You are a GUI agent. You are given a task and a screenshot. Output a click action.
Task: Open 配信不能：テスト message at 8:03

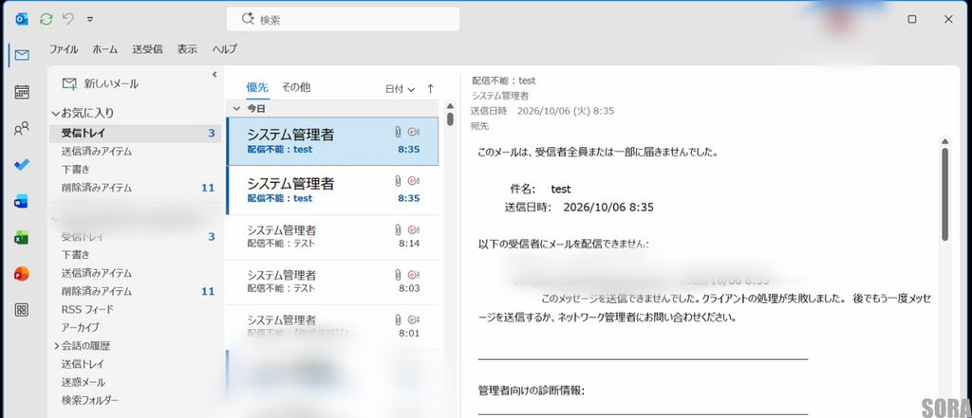pyautogui.click(x=332, y=282)
